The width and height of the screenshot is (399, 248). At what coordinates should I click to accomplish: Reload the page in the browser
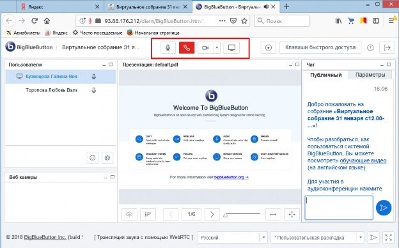click(x=35, y=20)
